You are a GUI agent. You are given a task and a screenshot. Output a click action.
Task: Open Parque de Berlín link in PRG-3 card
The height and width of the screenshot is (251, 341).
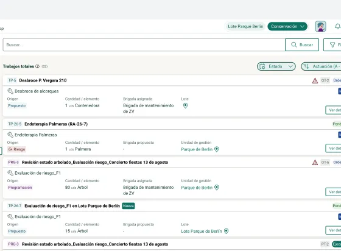[197, 188]
